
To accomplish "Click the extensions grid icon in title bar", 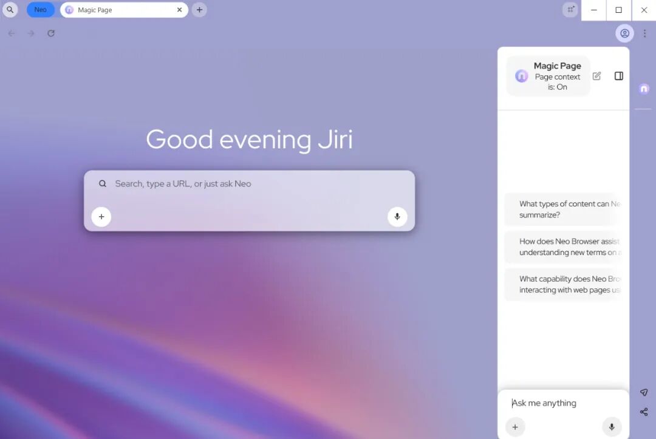I will [x=570, y=10].
